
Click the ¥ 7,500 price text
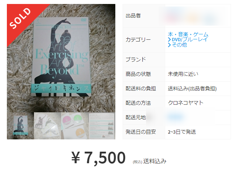pos(98,157)
